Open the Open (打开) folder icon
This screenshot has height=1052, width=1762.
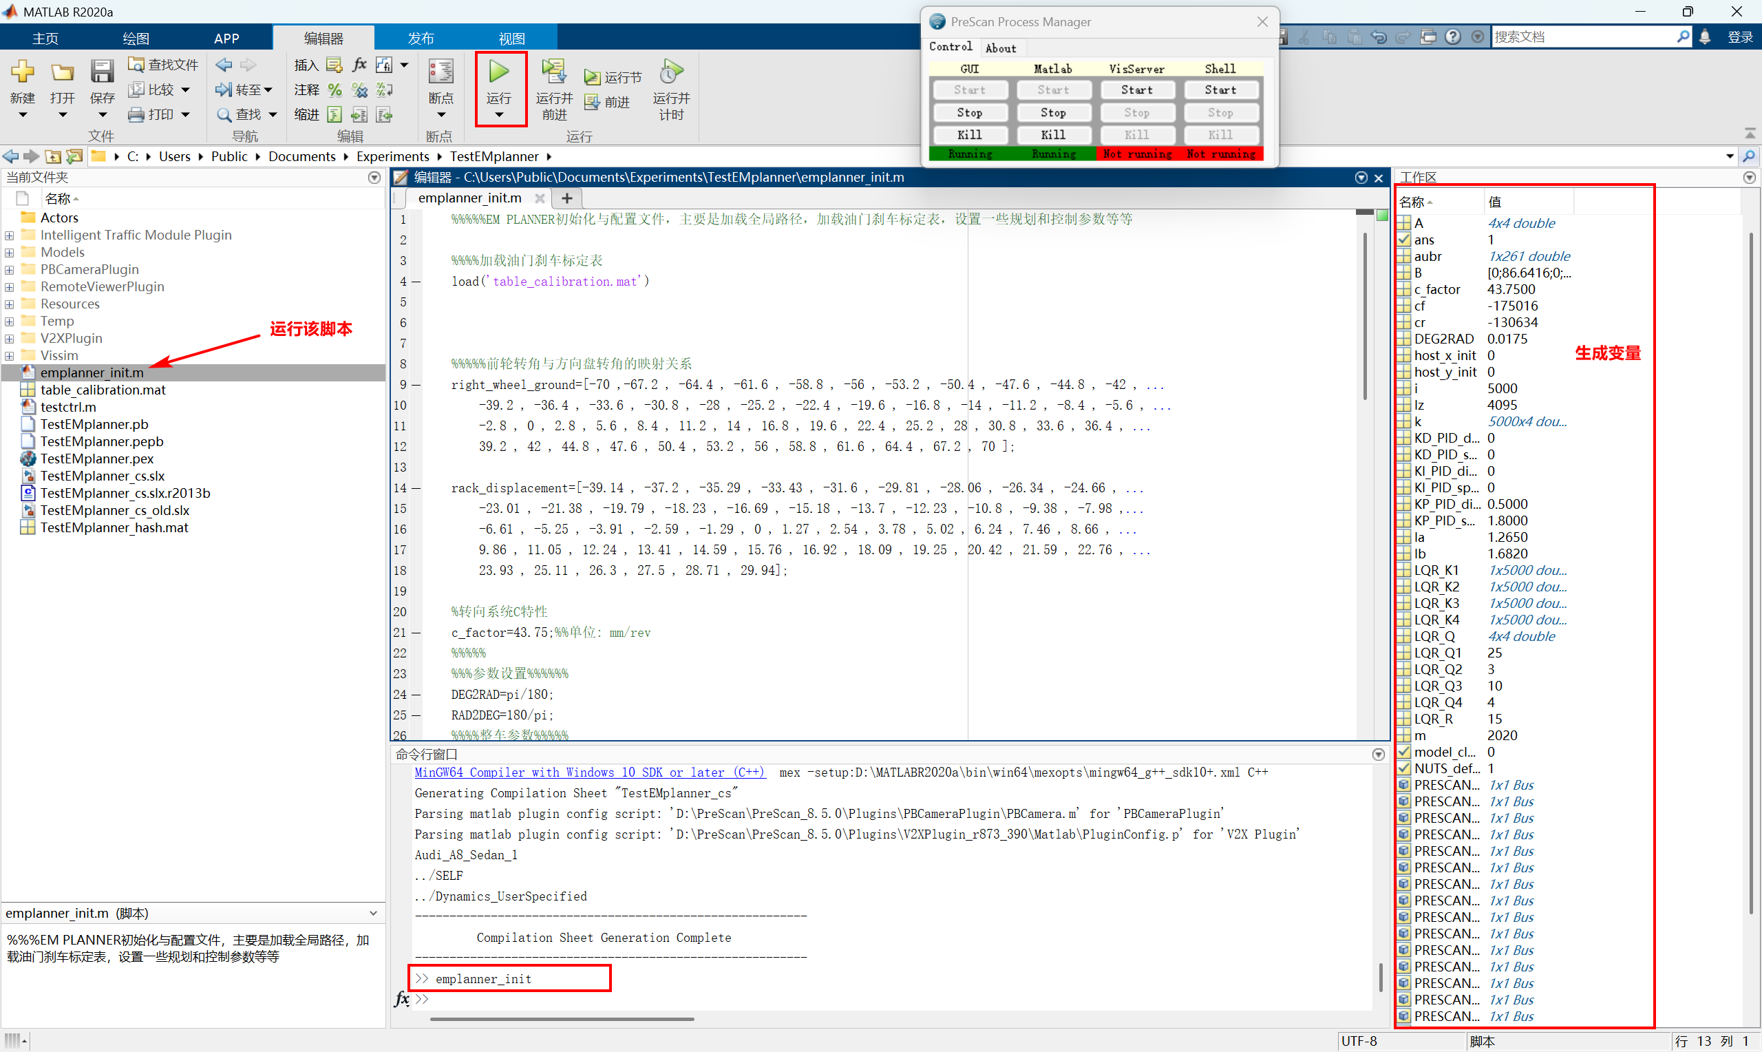(x=63, y=72)
